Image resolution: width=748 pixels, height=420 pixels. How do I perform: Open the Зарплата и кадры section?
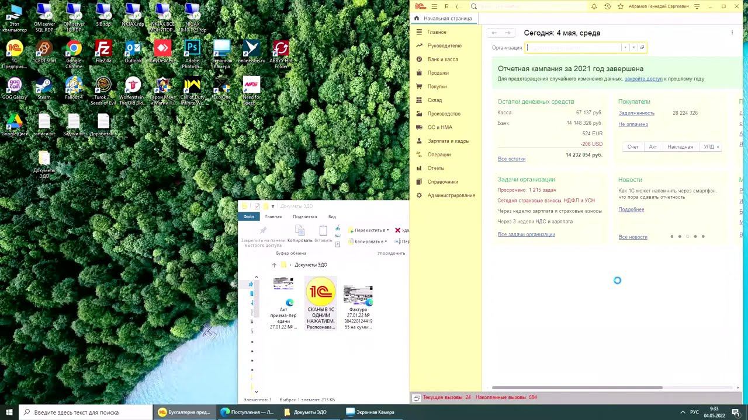(448, 141)
